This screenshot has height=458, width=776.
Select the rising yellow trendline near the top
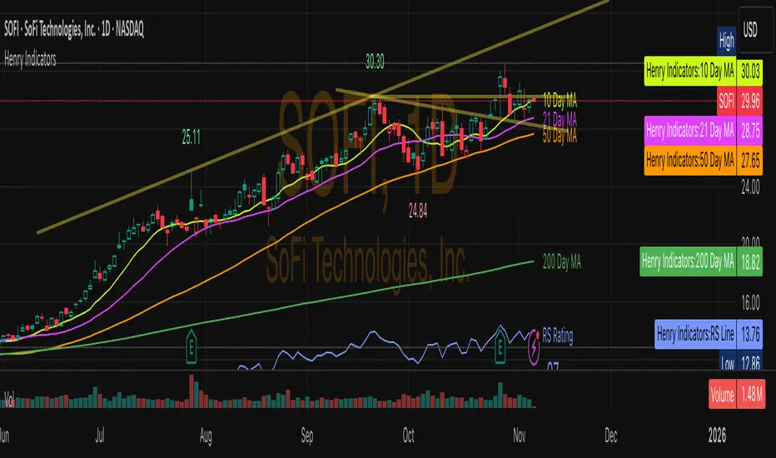click(321, 117)
